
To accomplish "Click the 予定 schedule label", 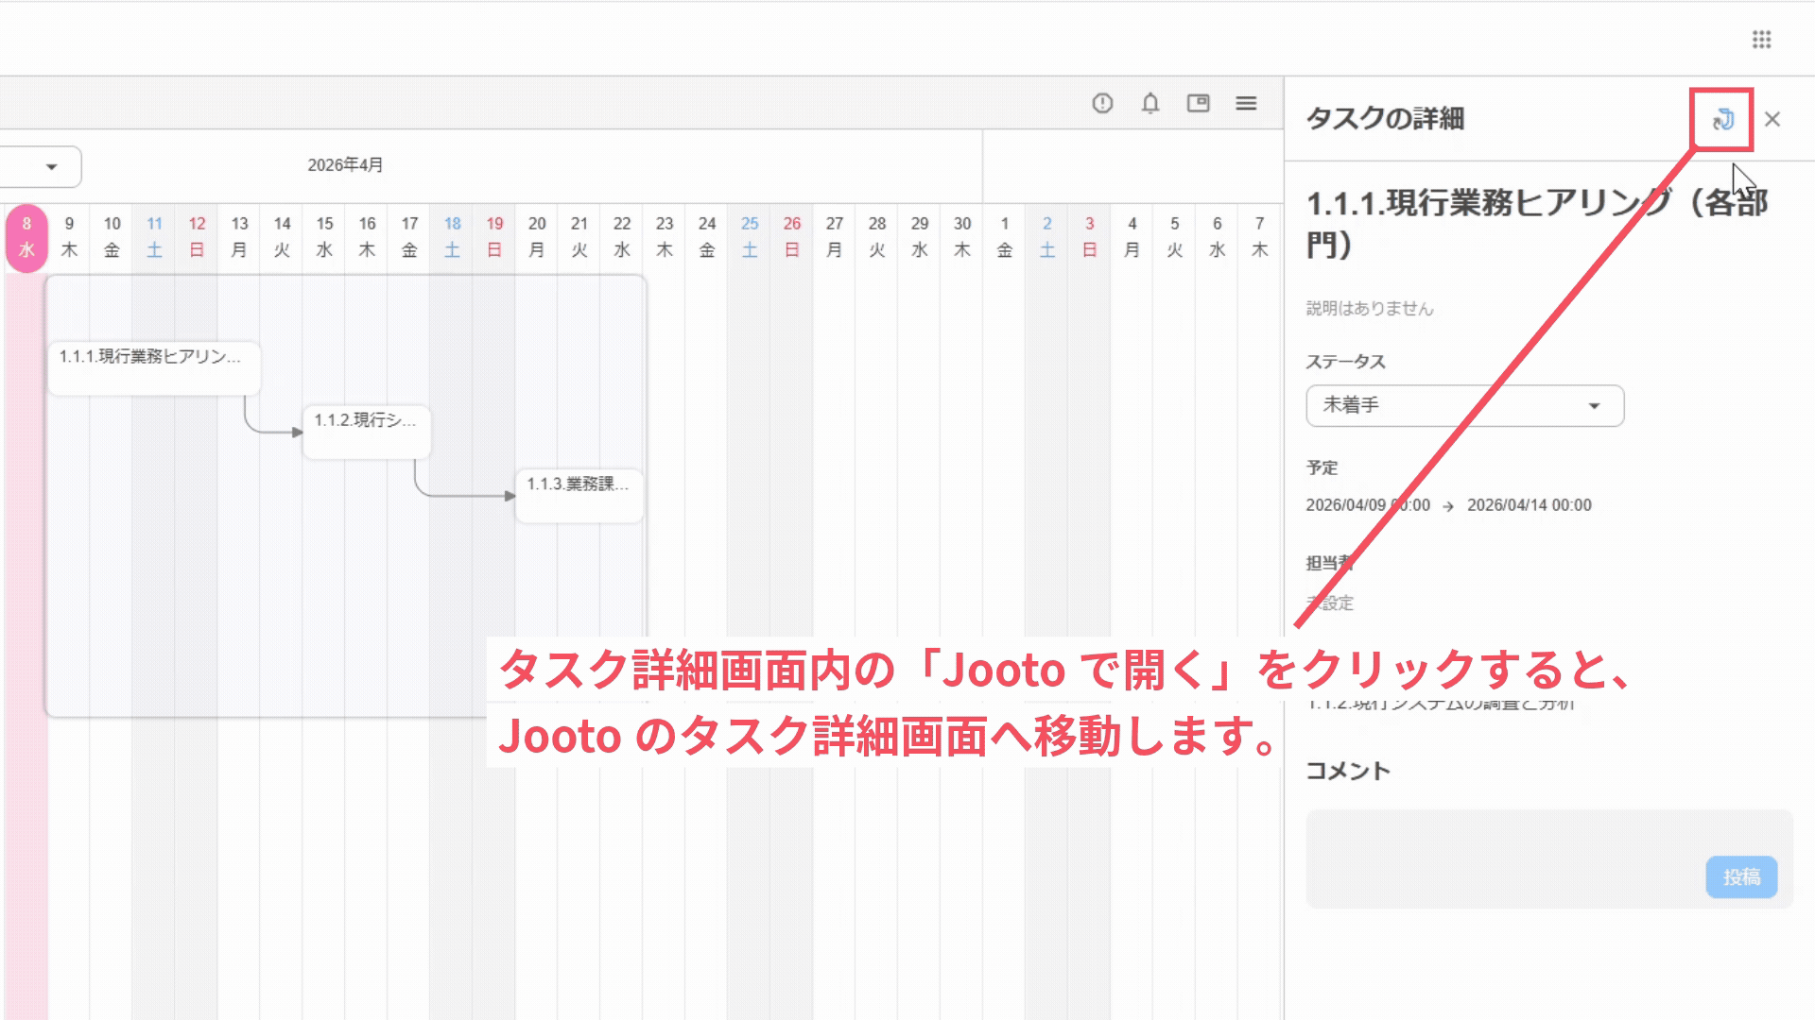I will point(1322,467).
